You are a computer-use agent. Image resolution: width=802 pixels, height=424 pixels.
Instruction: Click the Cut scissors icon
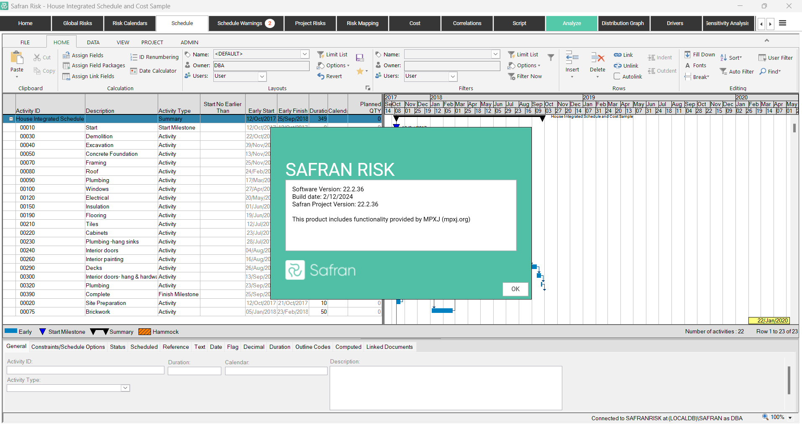coord(37,58)
